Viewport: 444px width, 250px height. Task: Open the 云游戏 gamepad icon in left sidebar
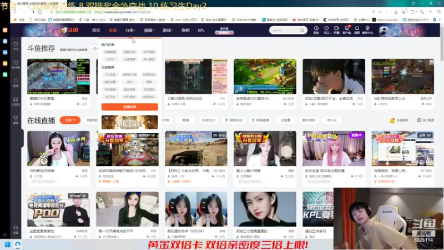click(x=16, y=102)
